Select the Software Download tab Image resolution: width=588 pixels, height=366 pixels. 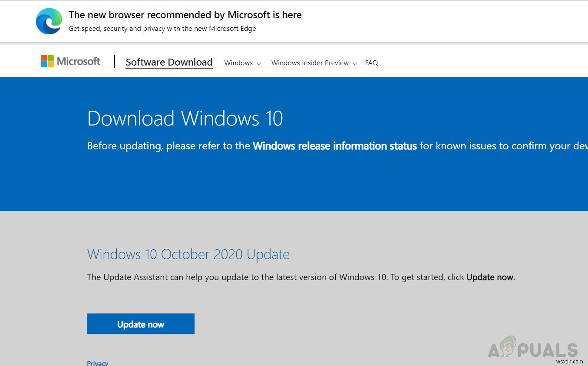coord(169,62)
